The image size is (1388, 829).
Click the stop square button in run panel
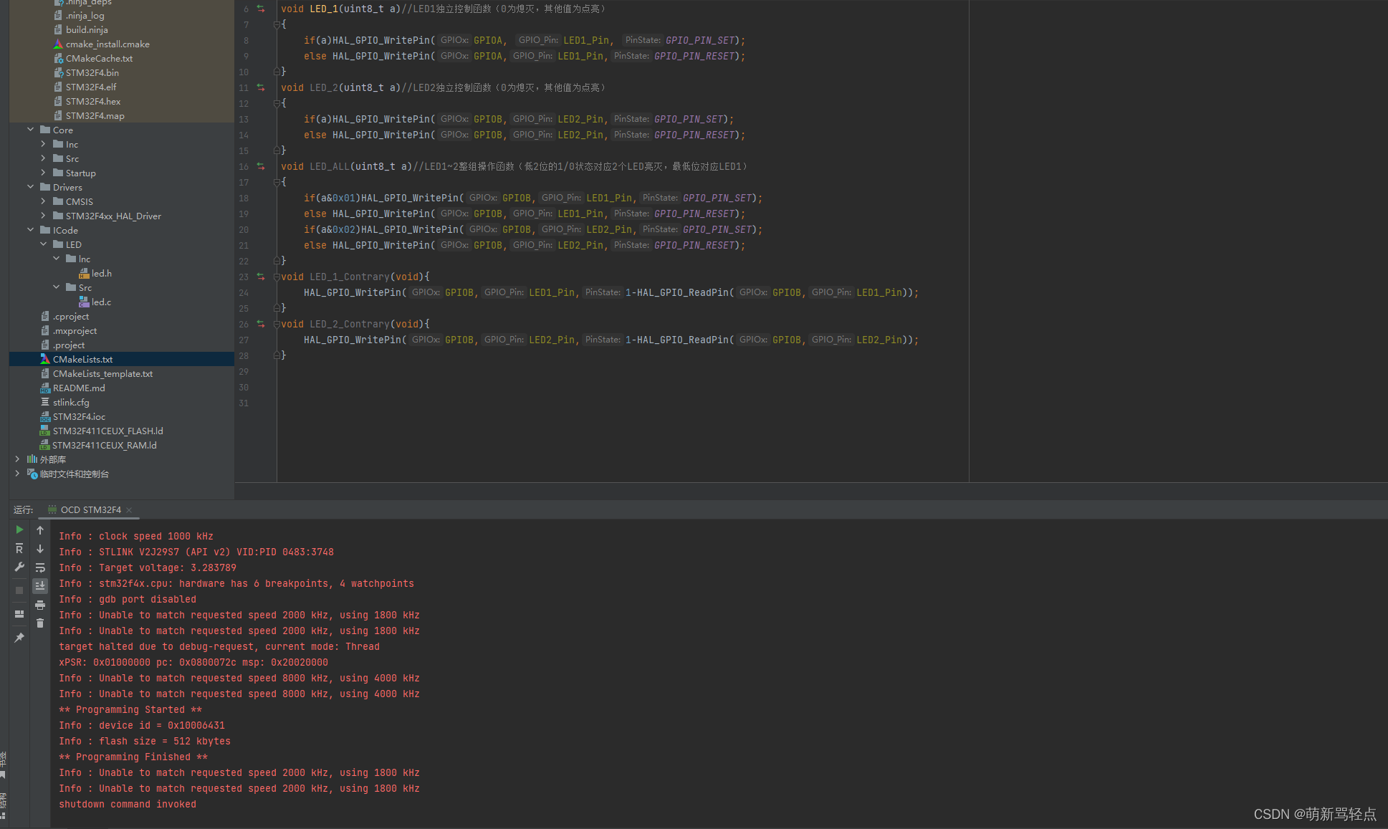tap(19, 590)
